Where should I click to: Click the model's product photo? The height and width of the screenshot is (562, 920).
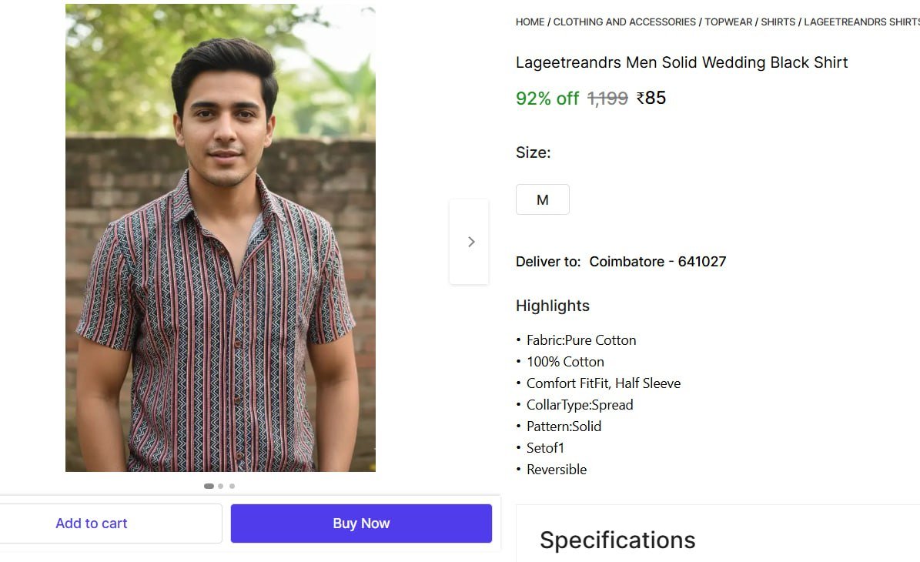click(x=219, y=237)
